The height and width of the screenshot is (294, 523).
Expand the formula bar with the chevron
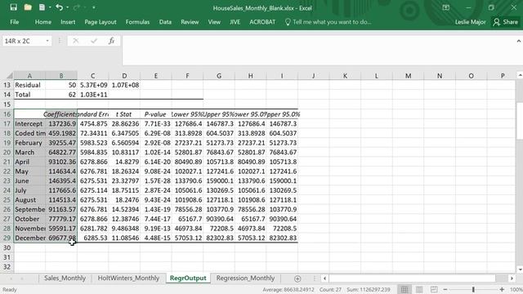[519, 41]
